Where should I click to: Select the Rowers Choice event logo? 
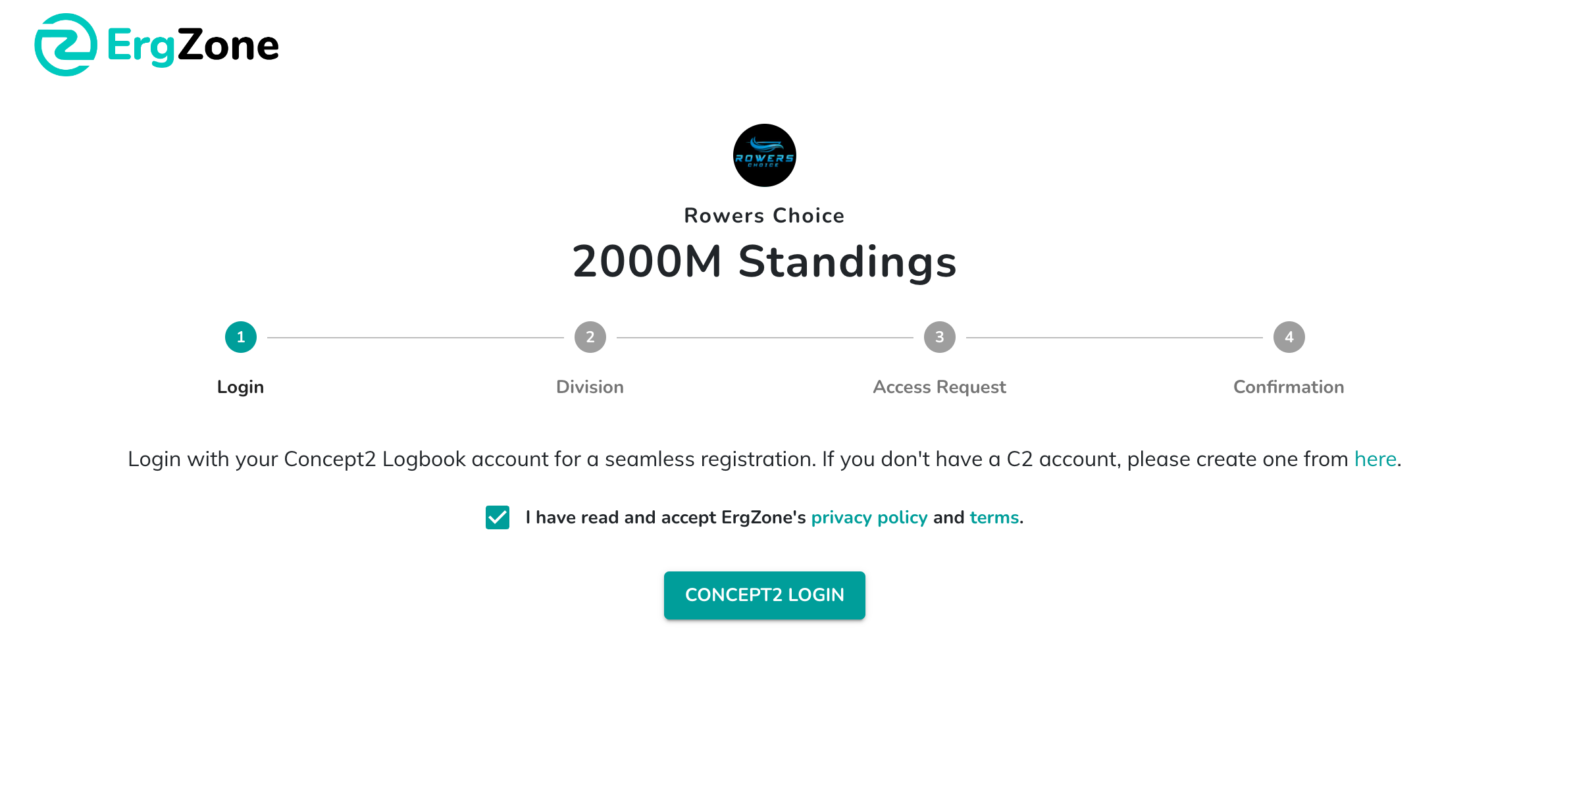click(764, 155)
